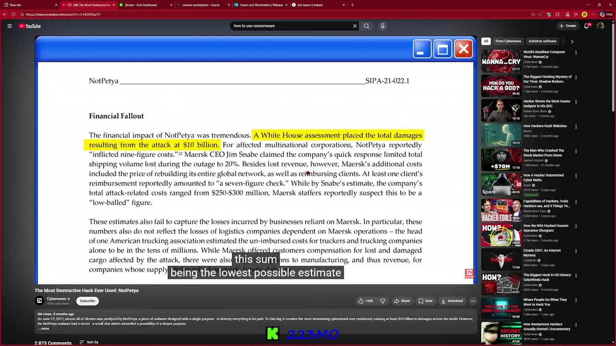Reload the page with refresh icon
Screen dimensions: 616x346
coord(13,14)
